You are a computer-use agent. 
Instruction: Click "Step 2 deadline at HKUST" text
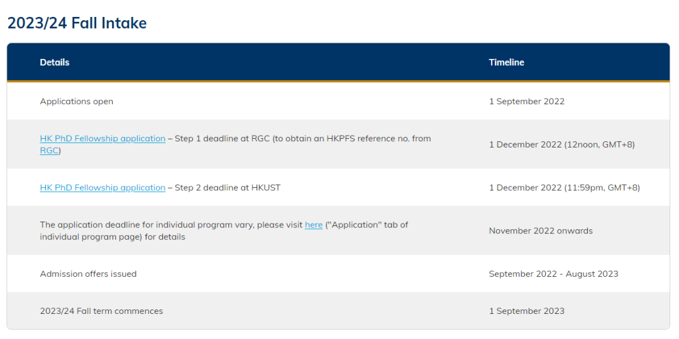point(228,188)
